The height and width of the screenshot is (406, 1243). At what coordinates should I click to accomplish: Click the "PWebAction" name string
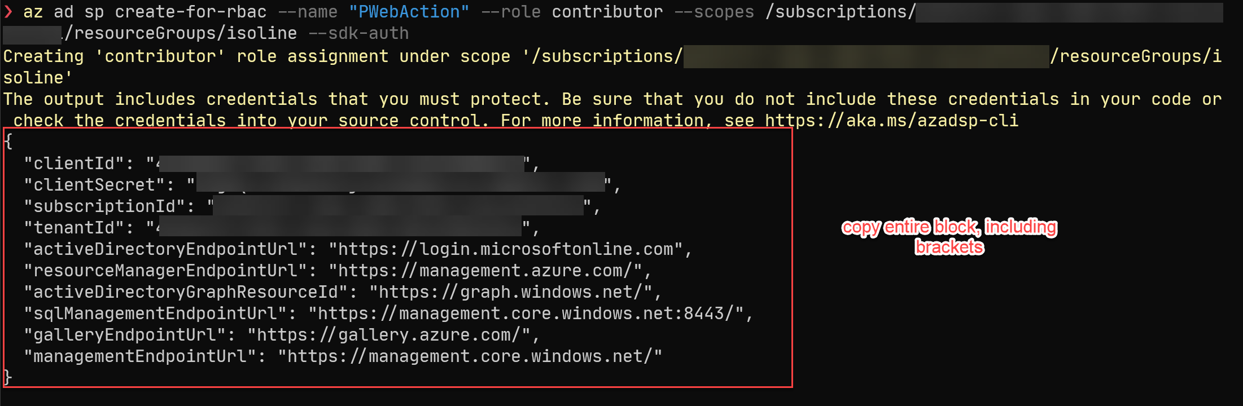(409, 12)
